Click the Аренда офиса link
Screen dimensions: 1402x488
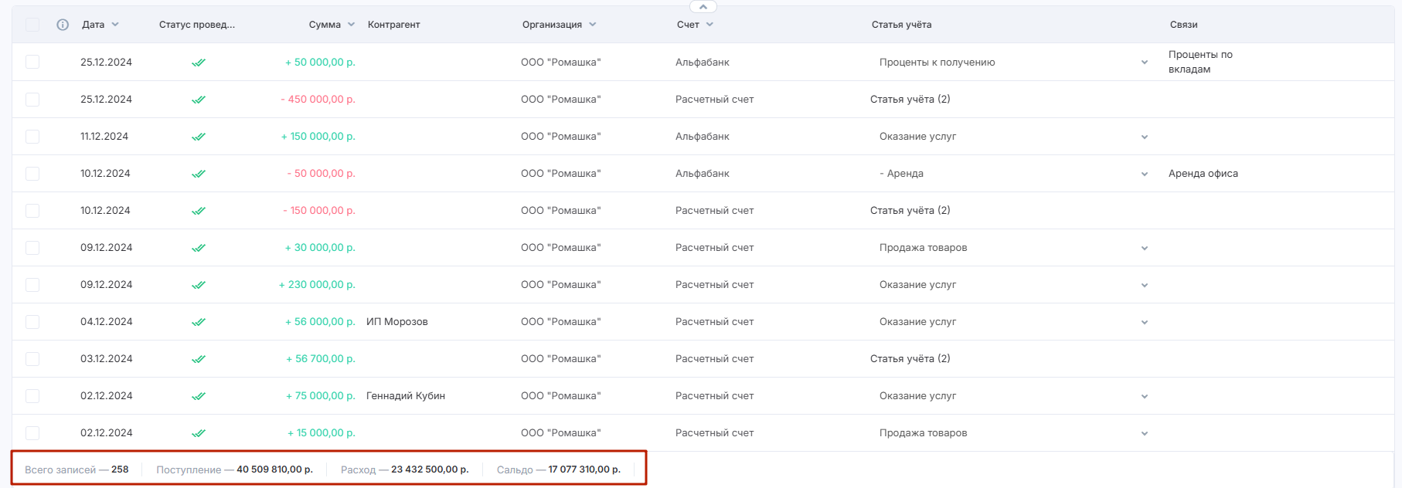click(x=1203, y=174)
